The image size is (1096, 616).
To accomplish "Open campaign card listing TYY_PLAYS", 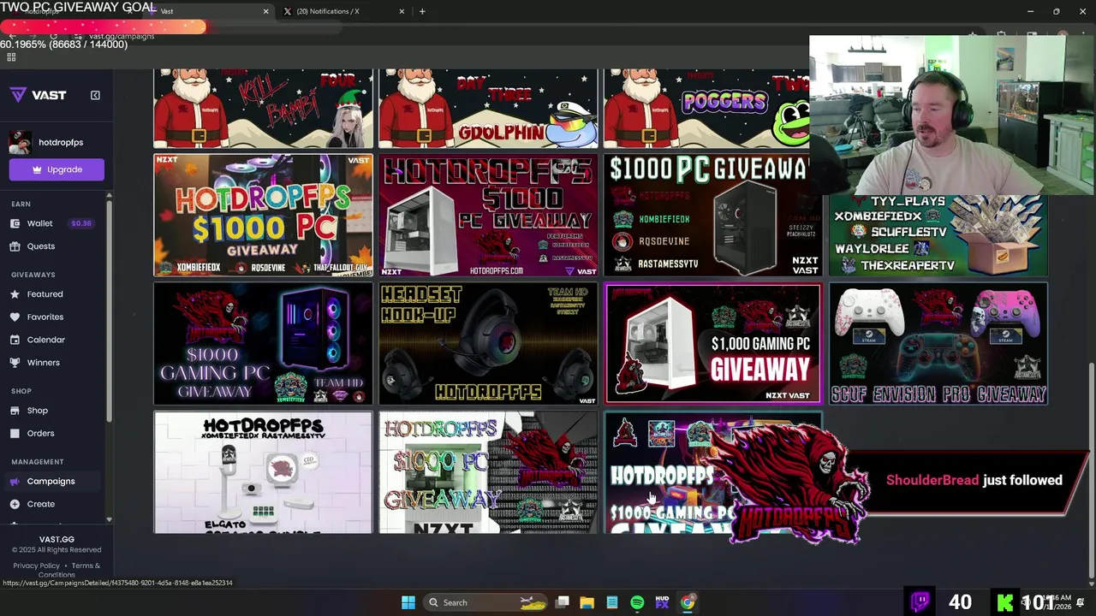I will click(x=938, y=235).
